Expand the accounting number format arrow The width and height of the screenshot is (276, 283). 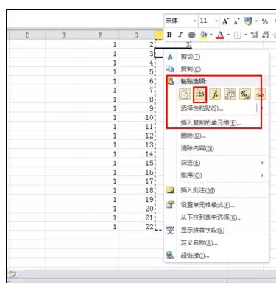256,21
